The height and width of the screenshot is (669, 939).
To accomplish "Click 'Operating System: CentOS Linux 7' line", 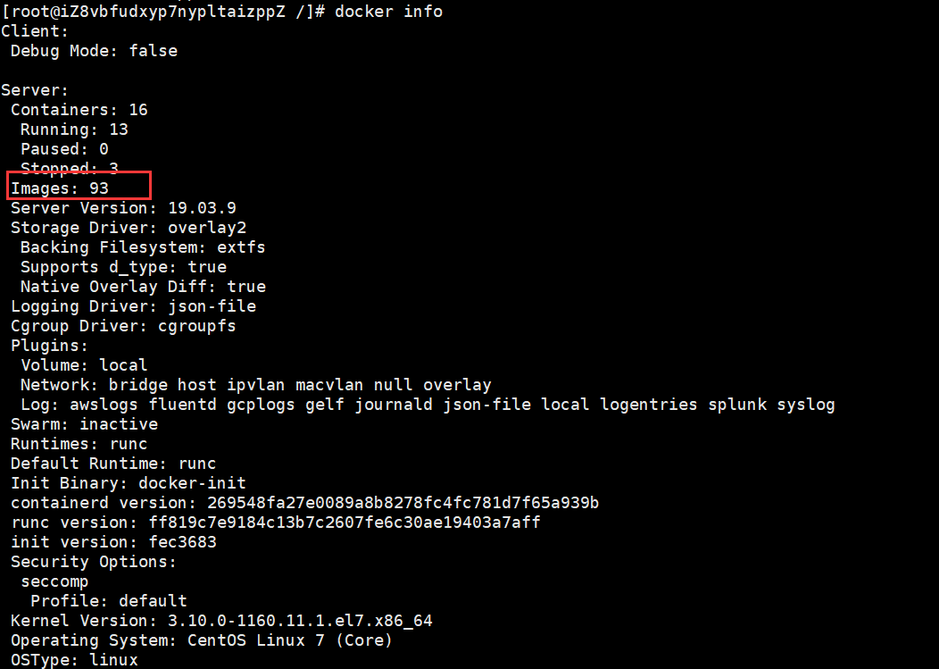I will point(202,640).
